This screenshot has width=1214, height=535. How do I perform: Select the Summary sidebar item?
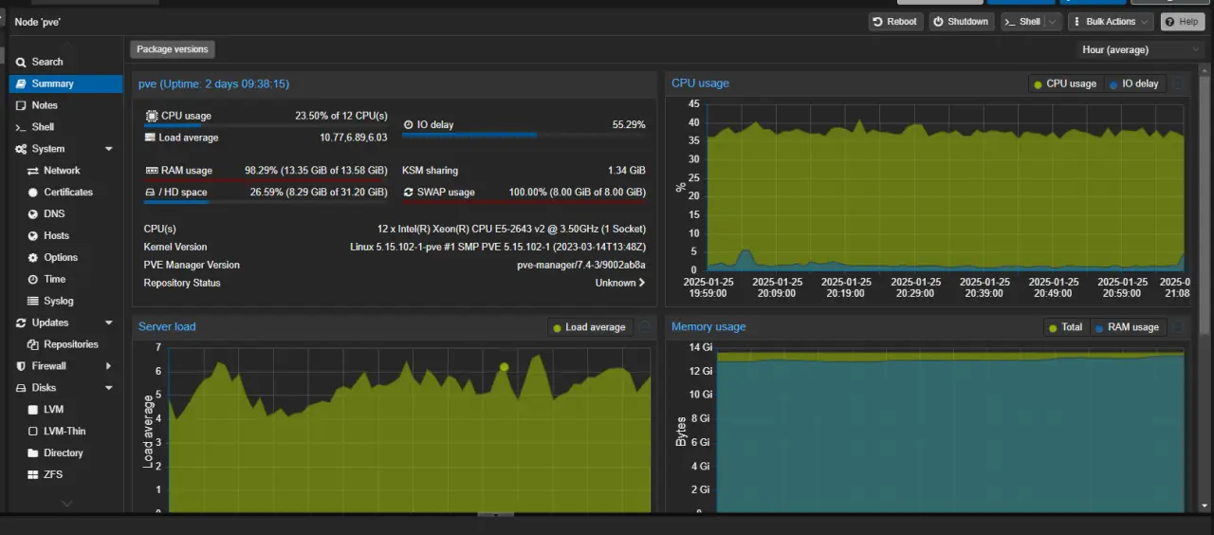point(65,83)
